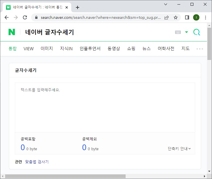Bookmark this page with the star icon
This screenshot has height=179, width=212.
pos(175,17)
